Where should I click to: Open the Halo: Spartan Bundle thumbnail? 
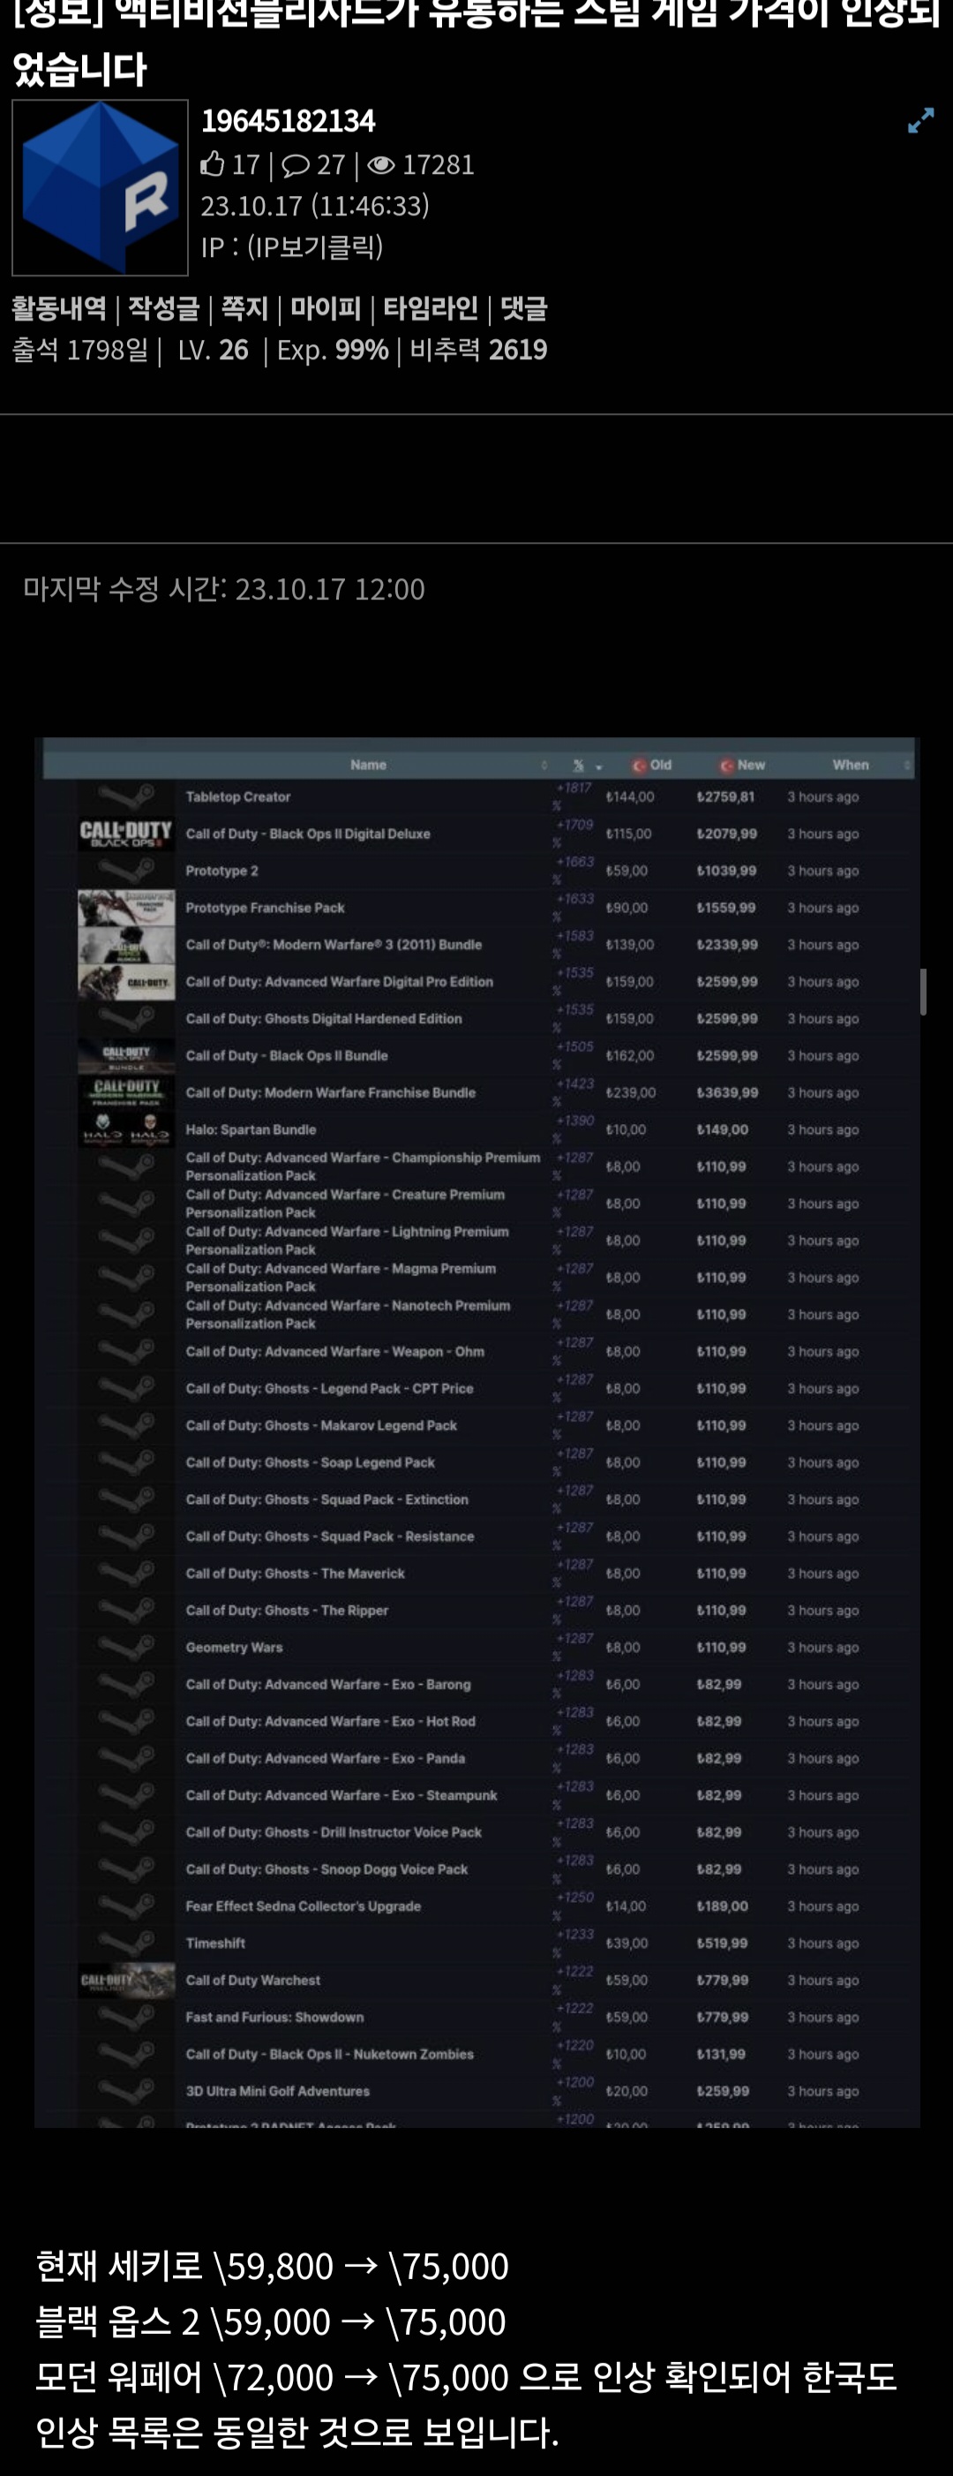(x=126, y=1129)
